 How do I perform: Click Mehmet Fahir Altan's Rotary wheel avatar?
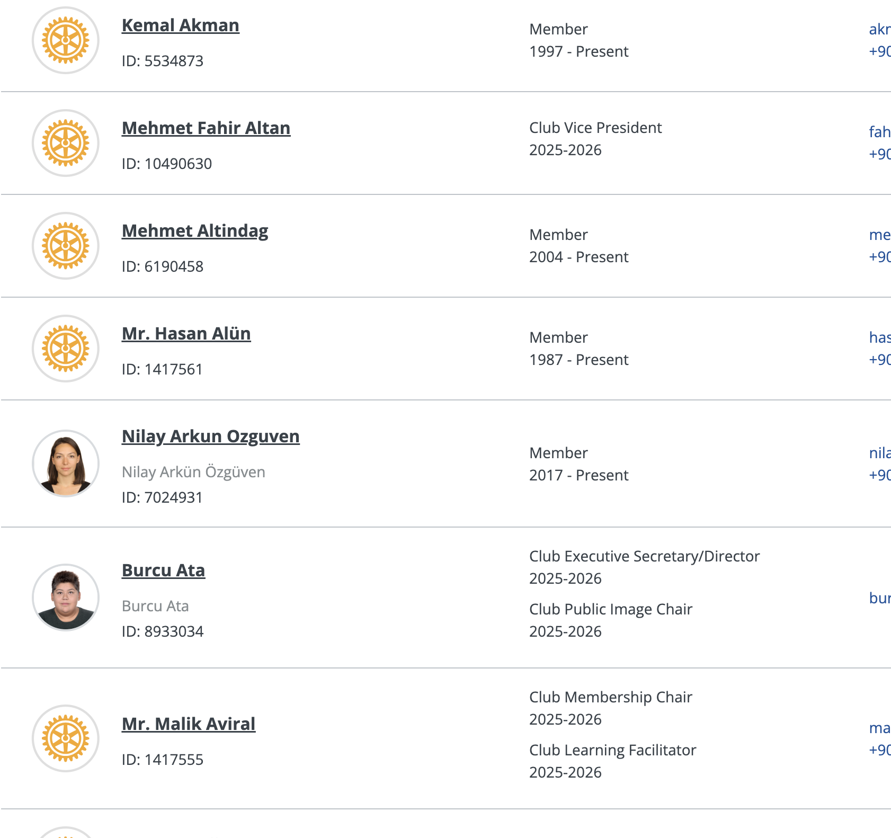[x=66, y=143]
